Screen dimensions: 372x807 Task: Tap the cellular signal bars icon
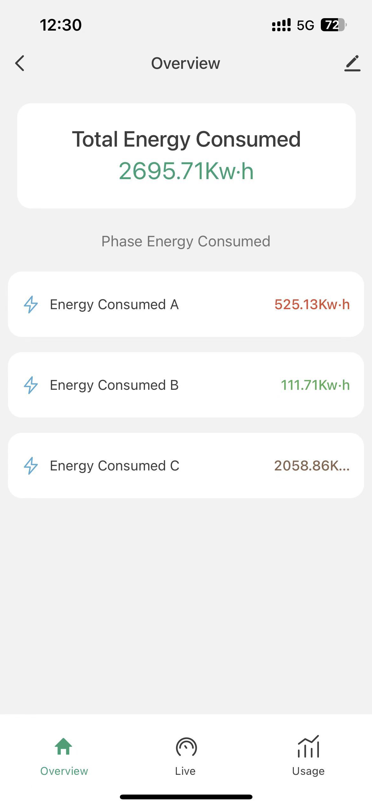(x=281, y=25)
